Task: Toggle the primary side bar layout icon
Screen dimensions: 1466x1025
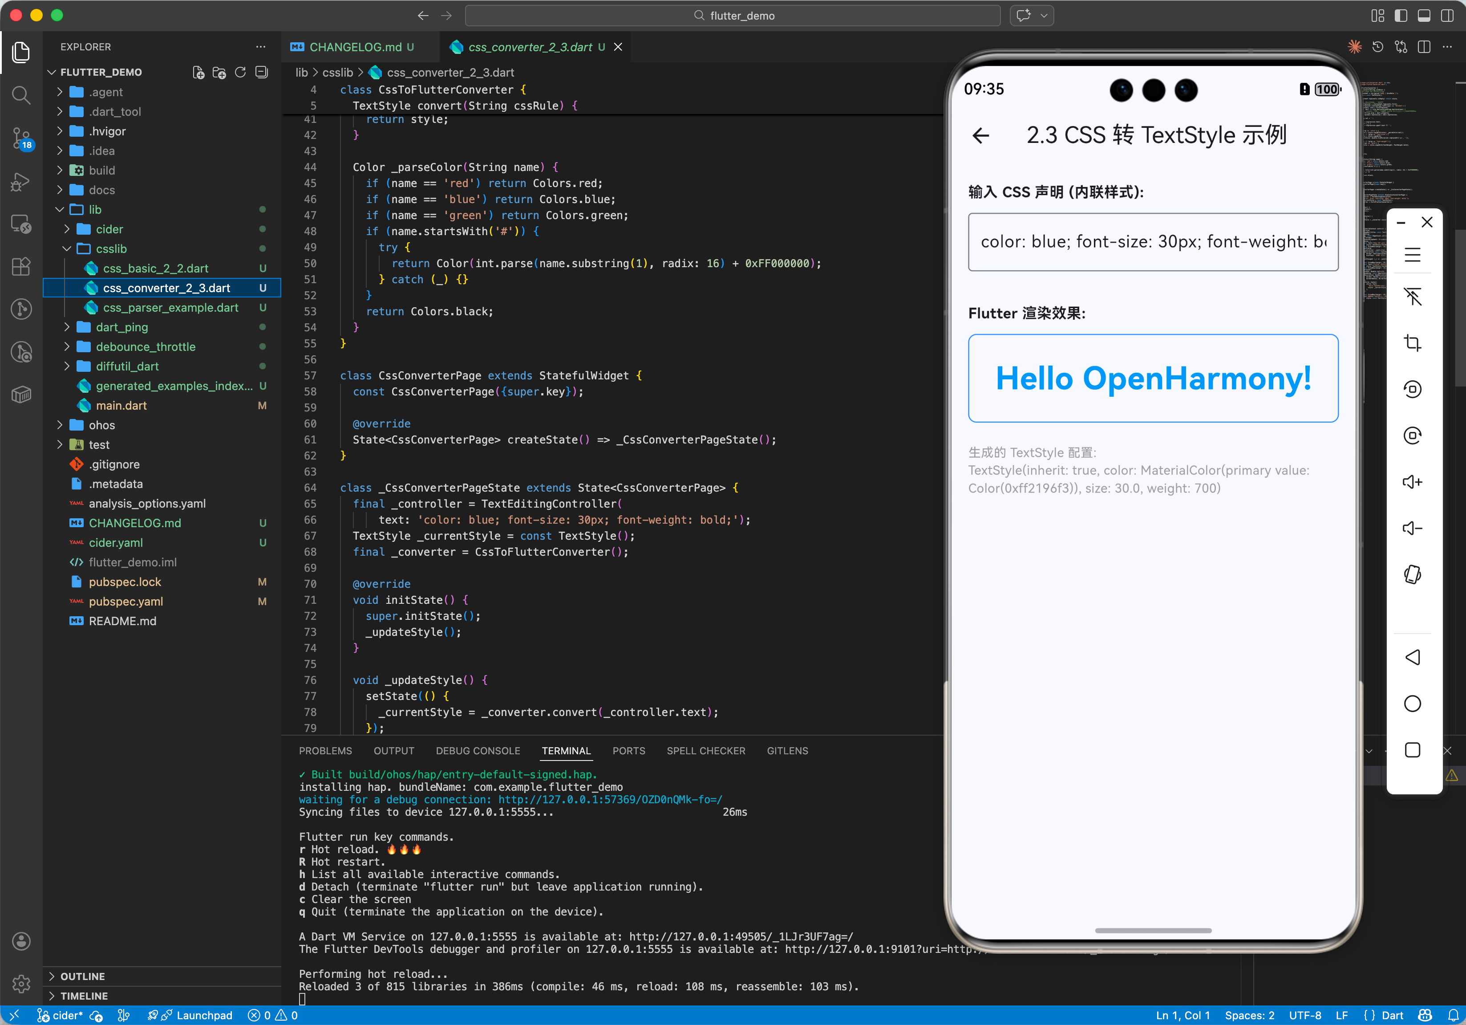Action: 1400,15
